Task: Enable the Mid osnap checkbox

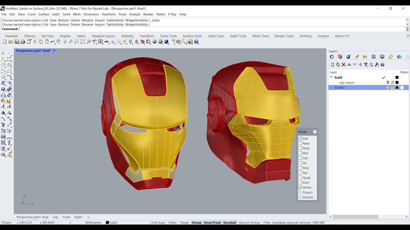Action: click(x=300, y=153)
